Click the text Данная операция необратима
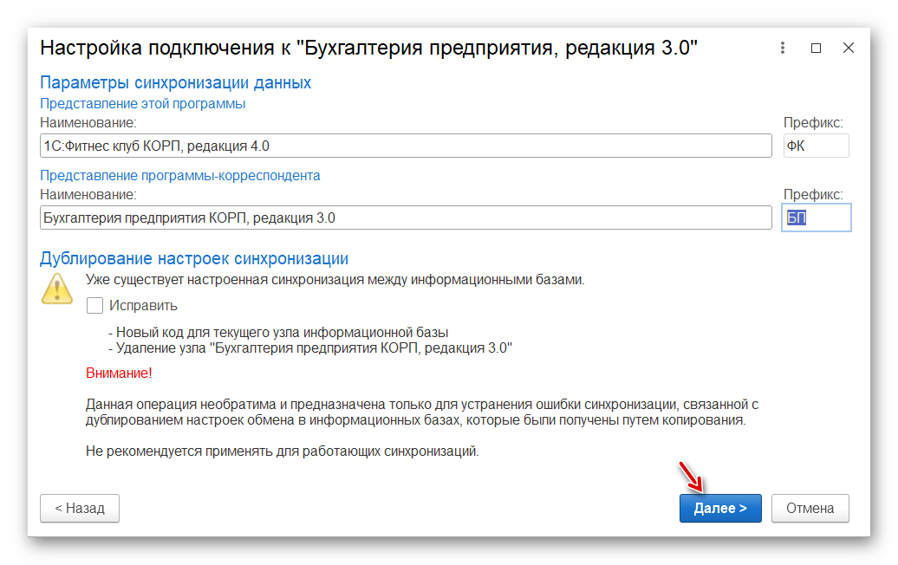 pyautogui.click(x=422, y=412)
